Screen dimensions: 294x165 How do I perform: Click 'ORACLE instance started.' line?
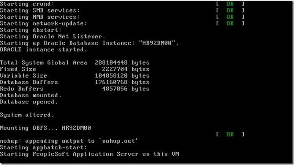44,49
